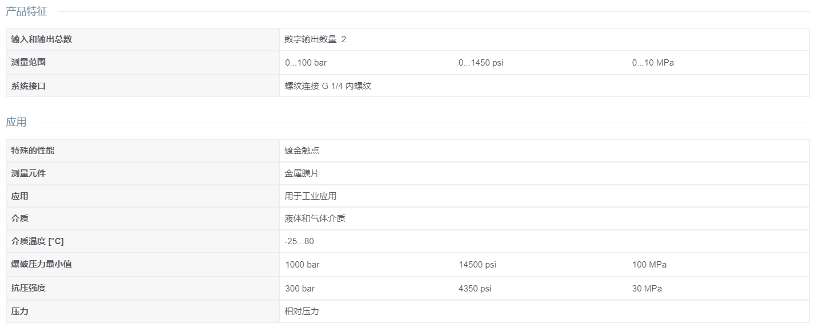Click the 测量范围 row label
This screenshot has width=815, height=328.
29,62
